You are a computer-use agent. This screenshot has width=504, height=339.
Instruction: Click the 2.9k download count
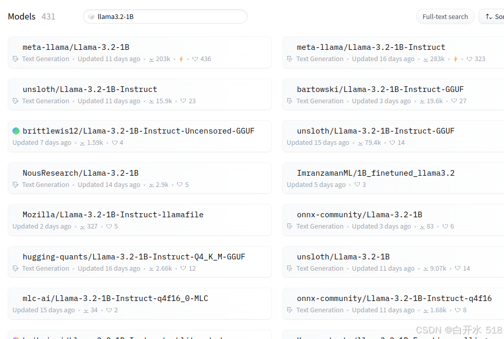click(162, 185)
